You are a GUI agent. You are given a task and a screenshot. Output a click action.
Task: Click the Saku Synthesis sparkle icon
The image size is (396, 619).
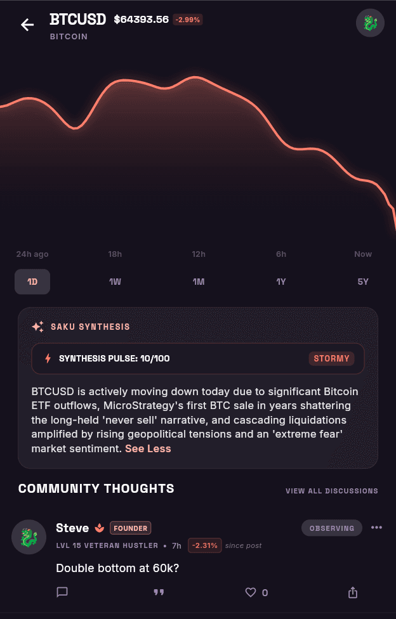[38, 327]
